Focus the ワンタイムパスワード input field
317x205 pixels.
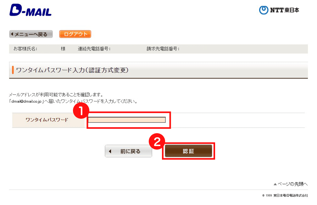(x=127, y=120)
